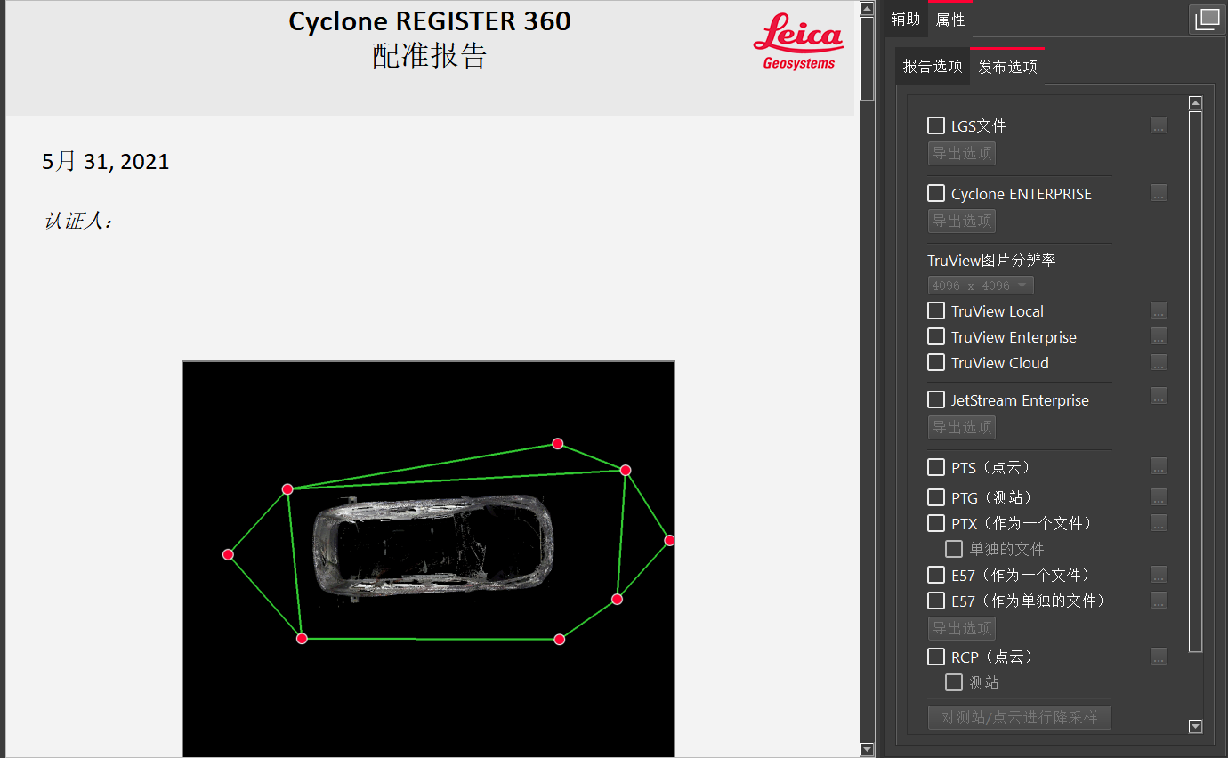Tick the 测站 checkbox under RCP
Viewport: 1228px width, 758px height.
coord(954,682)
